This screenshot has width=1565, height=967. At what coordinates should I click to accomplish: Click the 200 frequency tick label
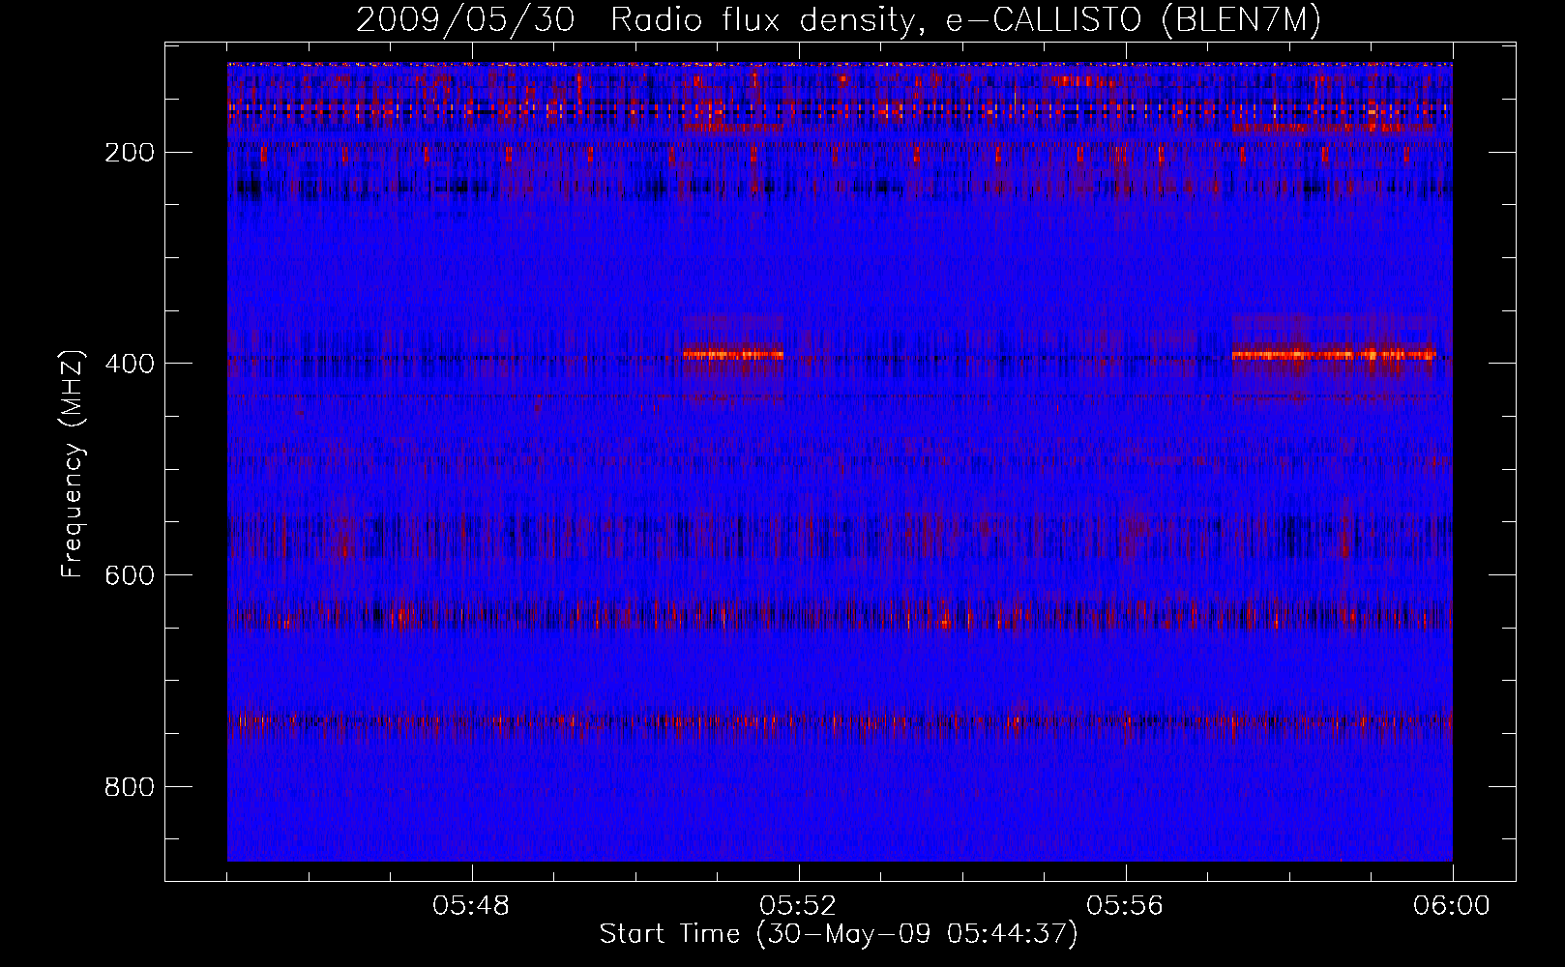tap(129, 153)
